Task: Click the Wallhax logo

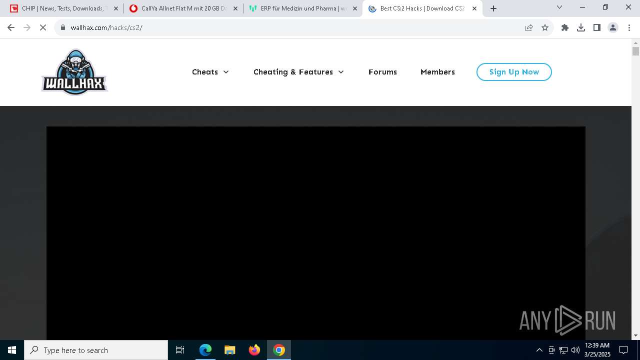Action: [x=74, y=72]
